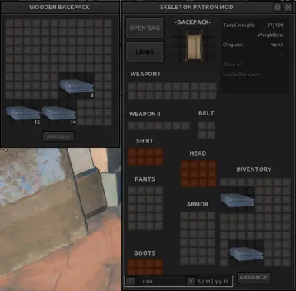The height and width of the screenshot is (291, 296).
Task: Click the 'Disguise' label
Action: point(233,45)
